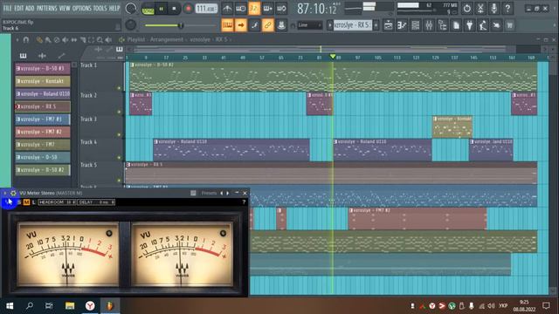Screen dimensions: 559x314
Task: Open the VU Meter gear settings icon
Action: tap(13, 193)
